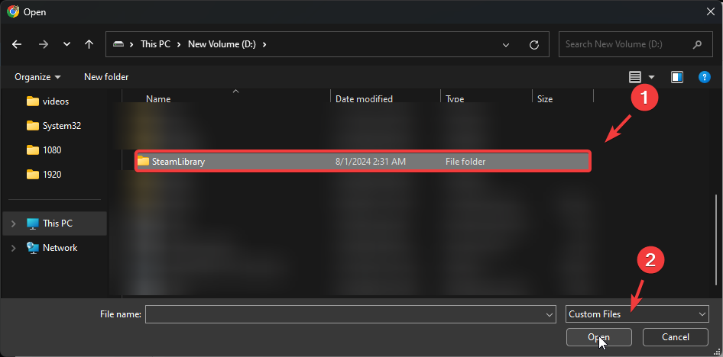723x357 pixels.
Task: Open the address bar history dropdown
Action: pyautogui.click(x=506, y=44)
